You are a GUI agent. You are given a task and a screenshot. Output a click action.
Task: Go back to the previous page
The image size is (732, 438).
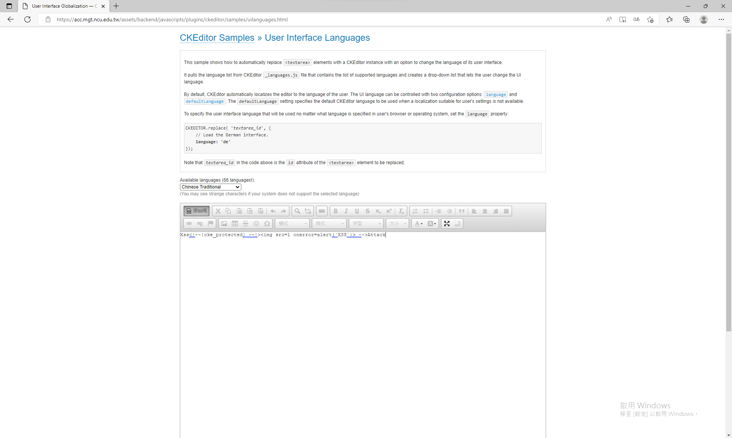point(11,19)
